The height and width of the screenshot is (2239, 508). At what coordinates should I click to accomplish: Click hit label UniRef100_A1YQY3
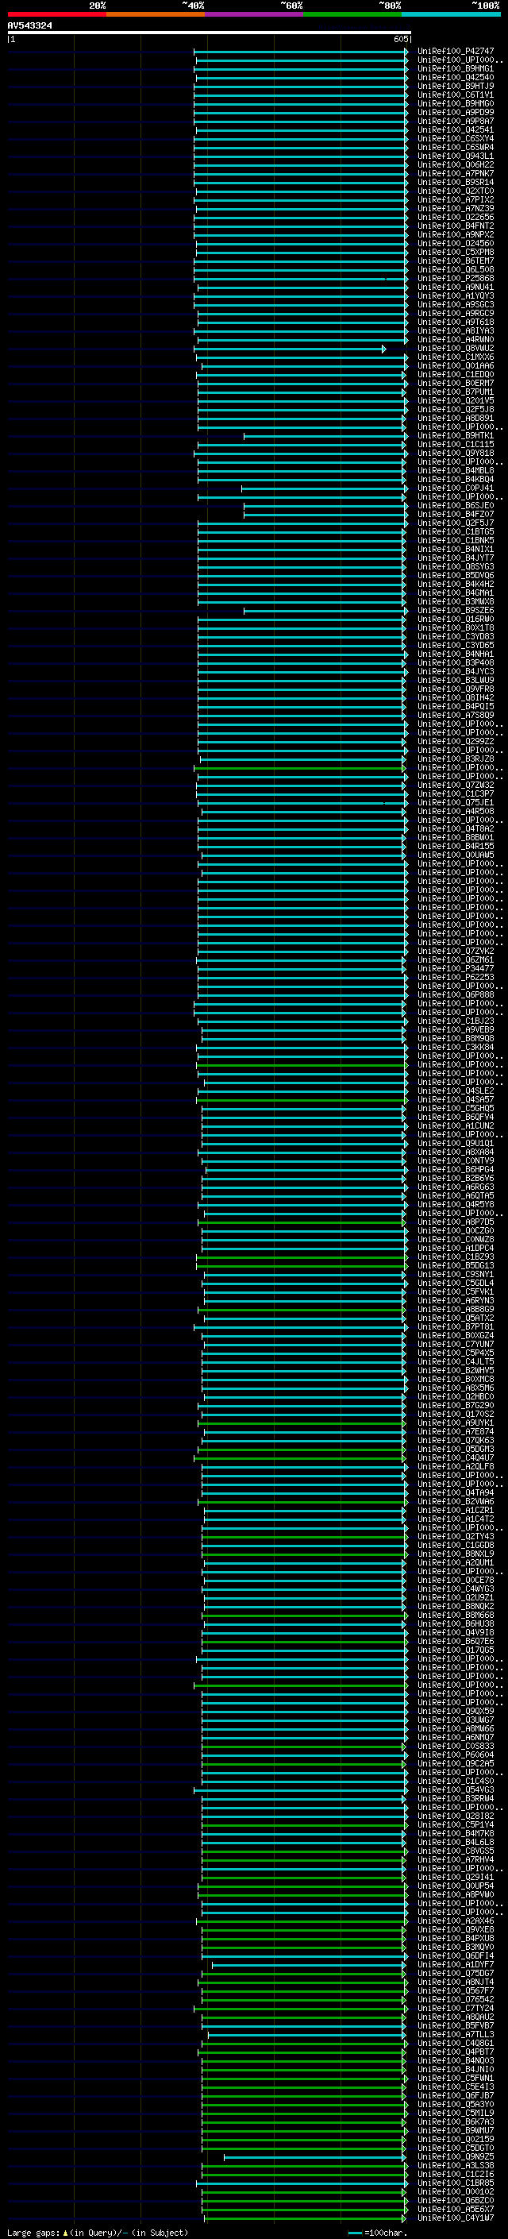coord(456,296)
